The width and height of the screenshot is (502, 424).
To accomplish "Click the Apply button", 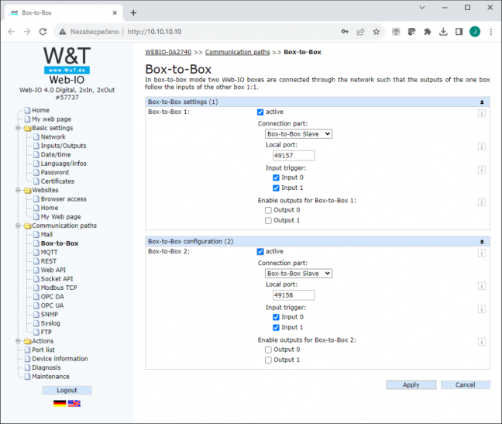I will coord(411,385).
